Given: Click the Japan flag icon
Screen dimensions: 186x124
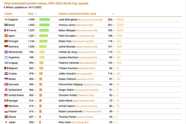Looking at the screenshot, I should coord(6,122).
